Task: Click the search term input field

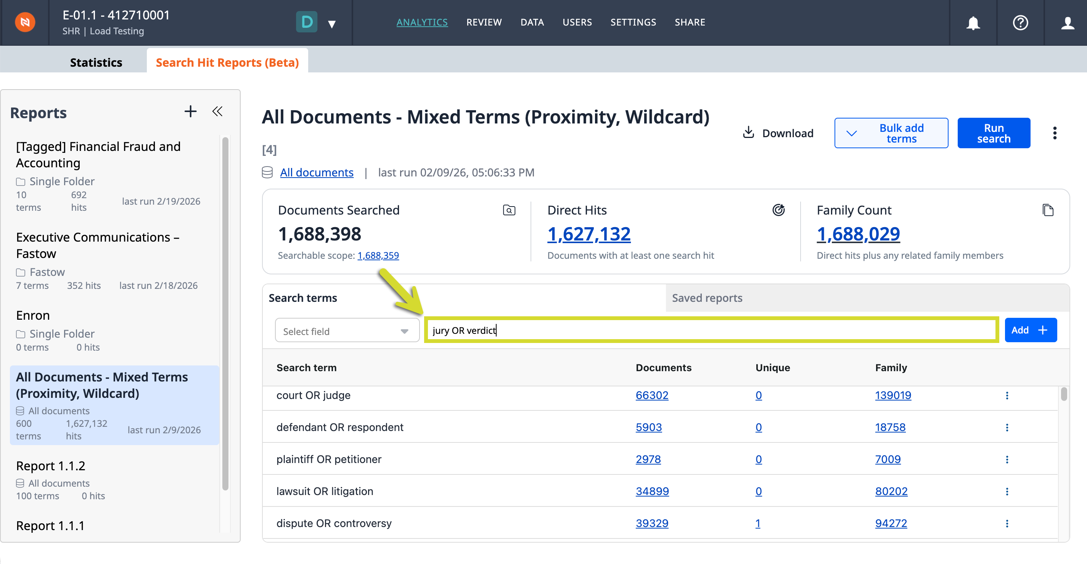Action: pos(711,330)
